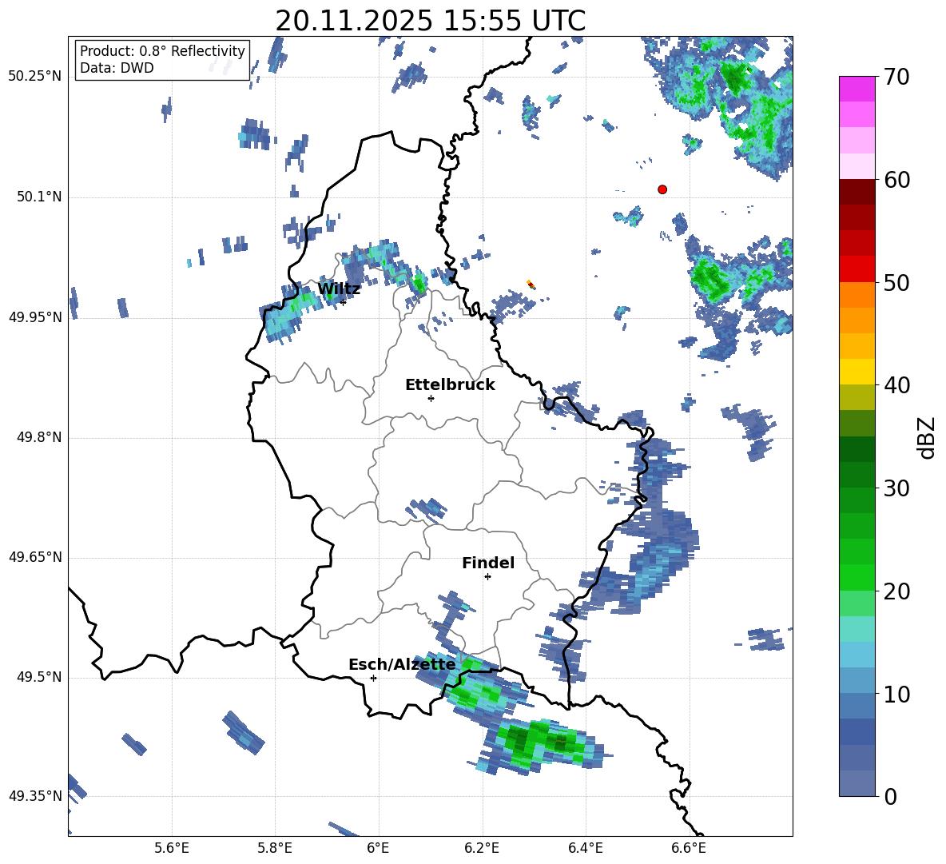Click the 50.25°N latitude label

(x=35, y=77)
